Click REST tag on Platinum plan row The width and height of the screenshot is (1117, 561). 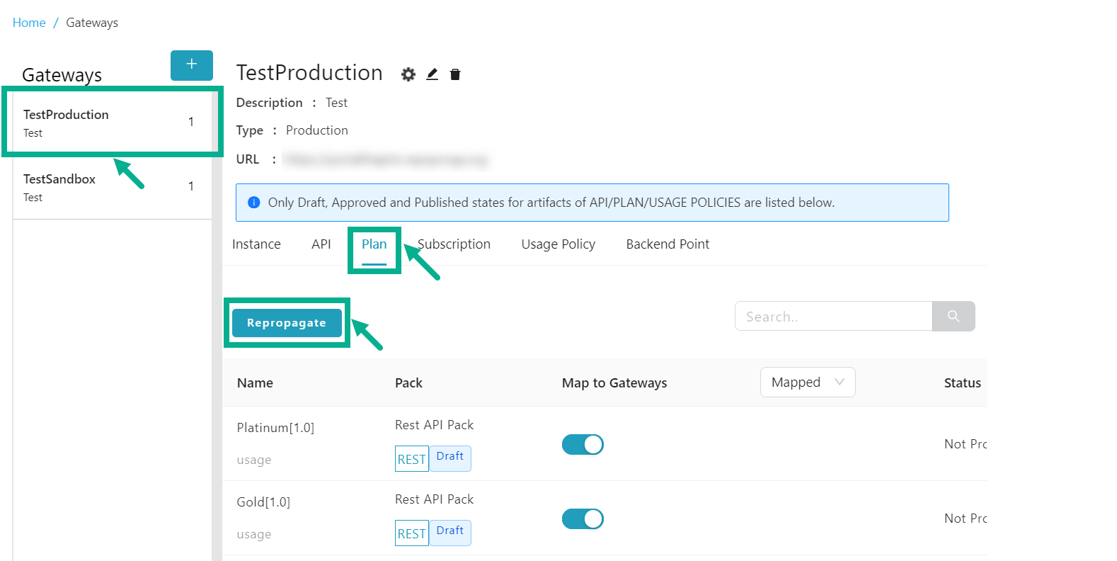(x=411, y=459)
